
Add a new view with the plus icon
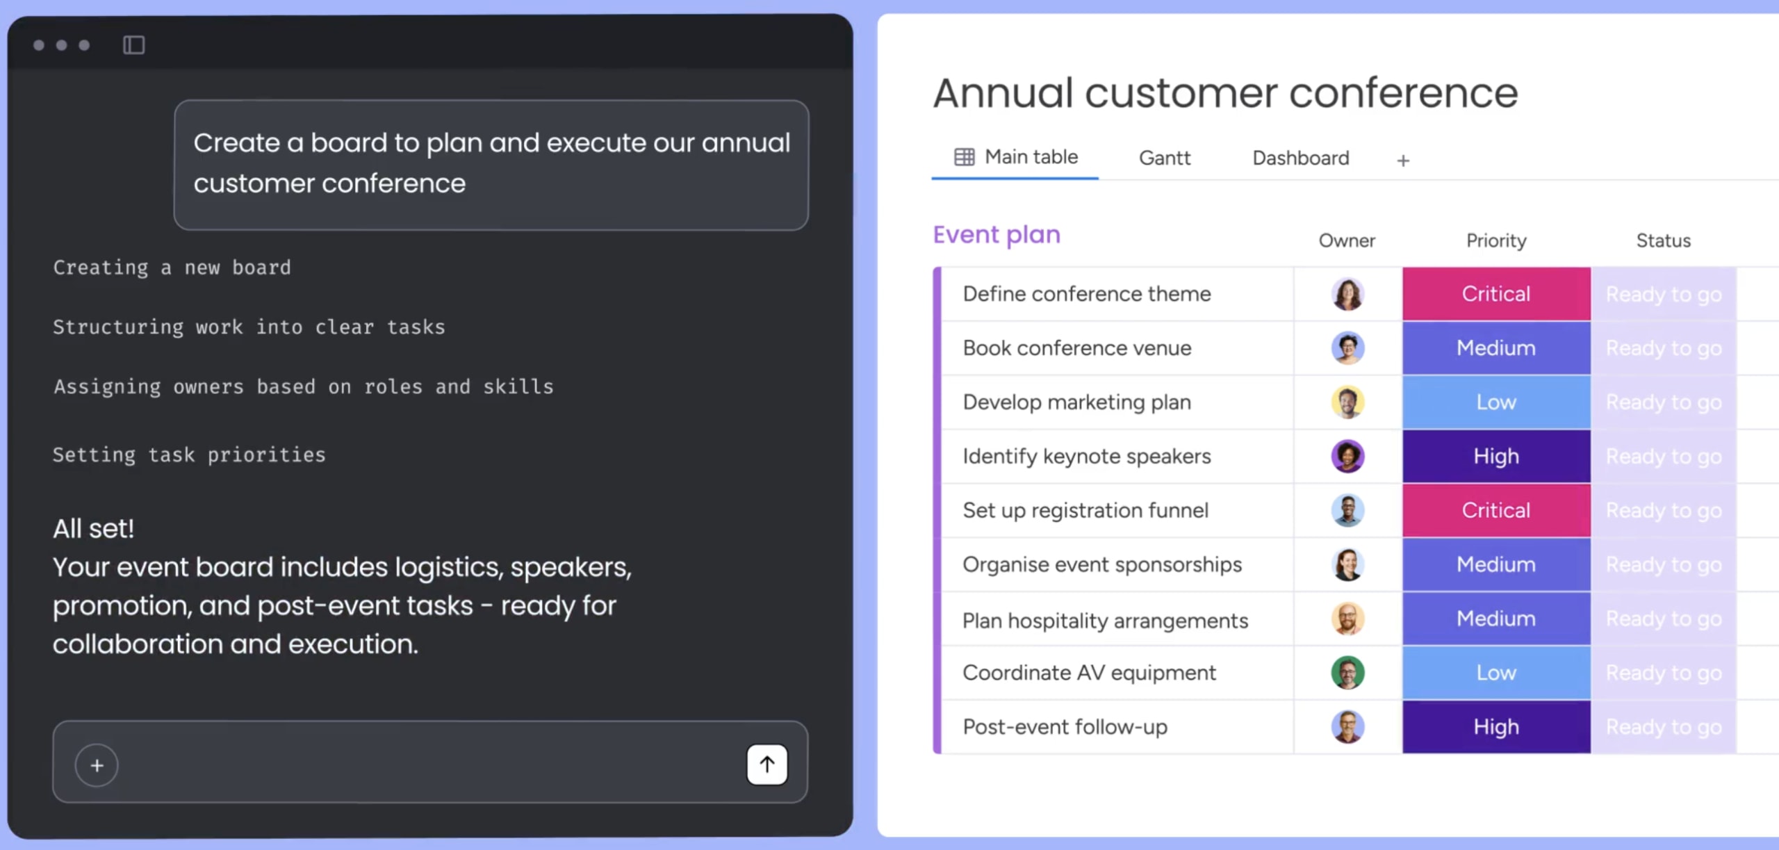[1403, 161]
